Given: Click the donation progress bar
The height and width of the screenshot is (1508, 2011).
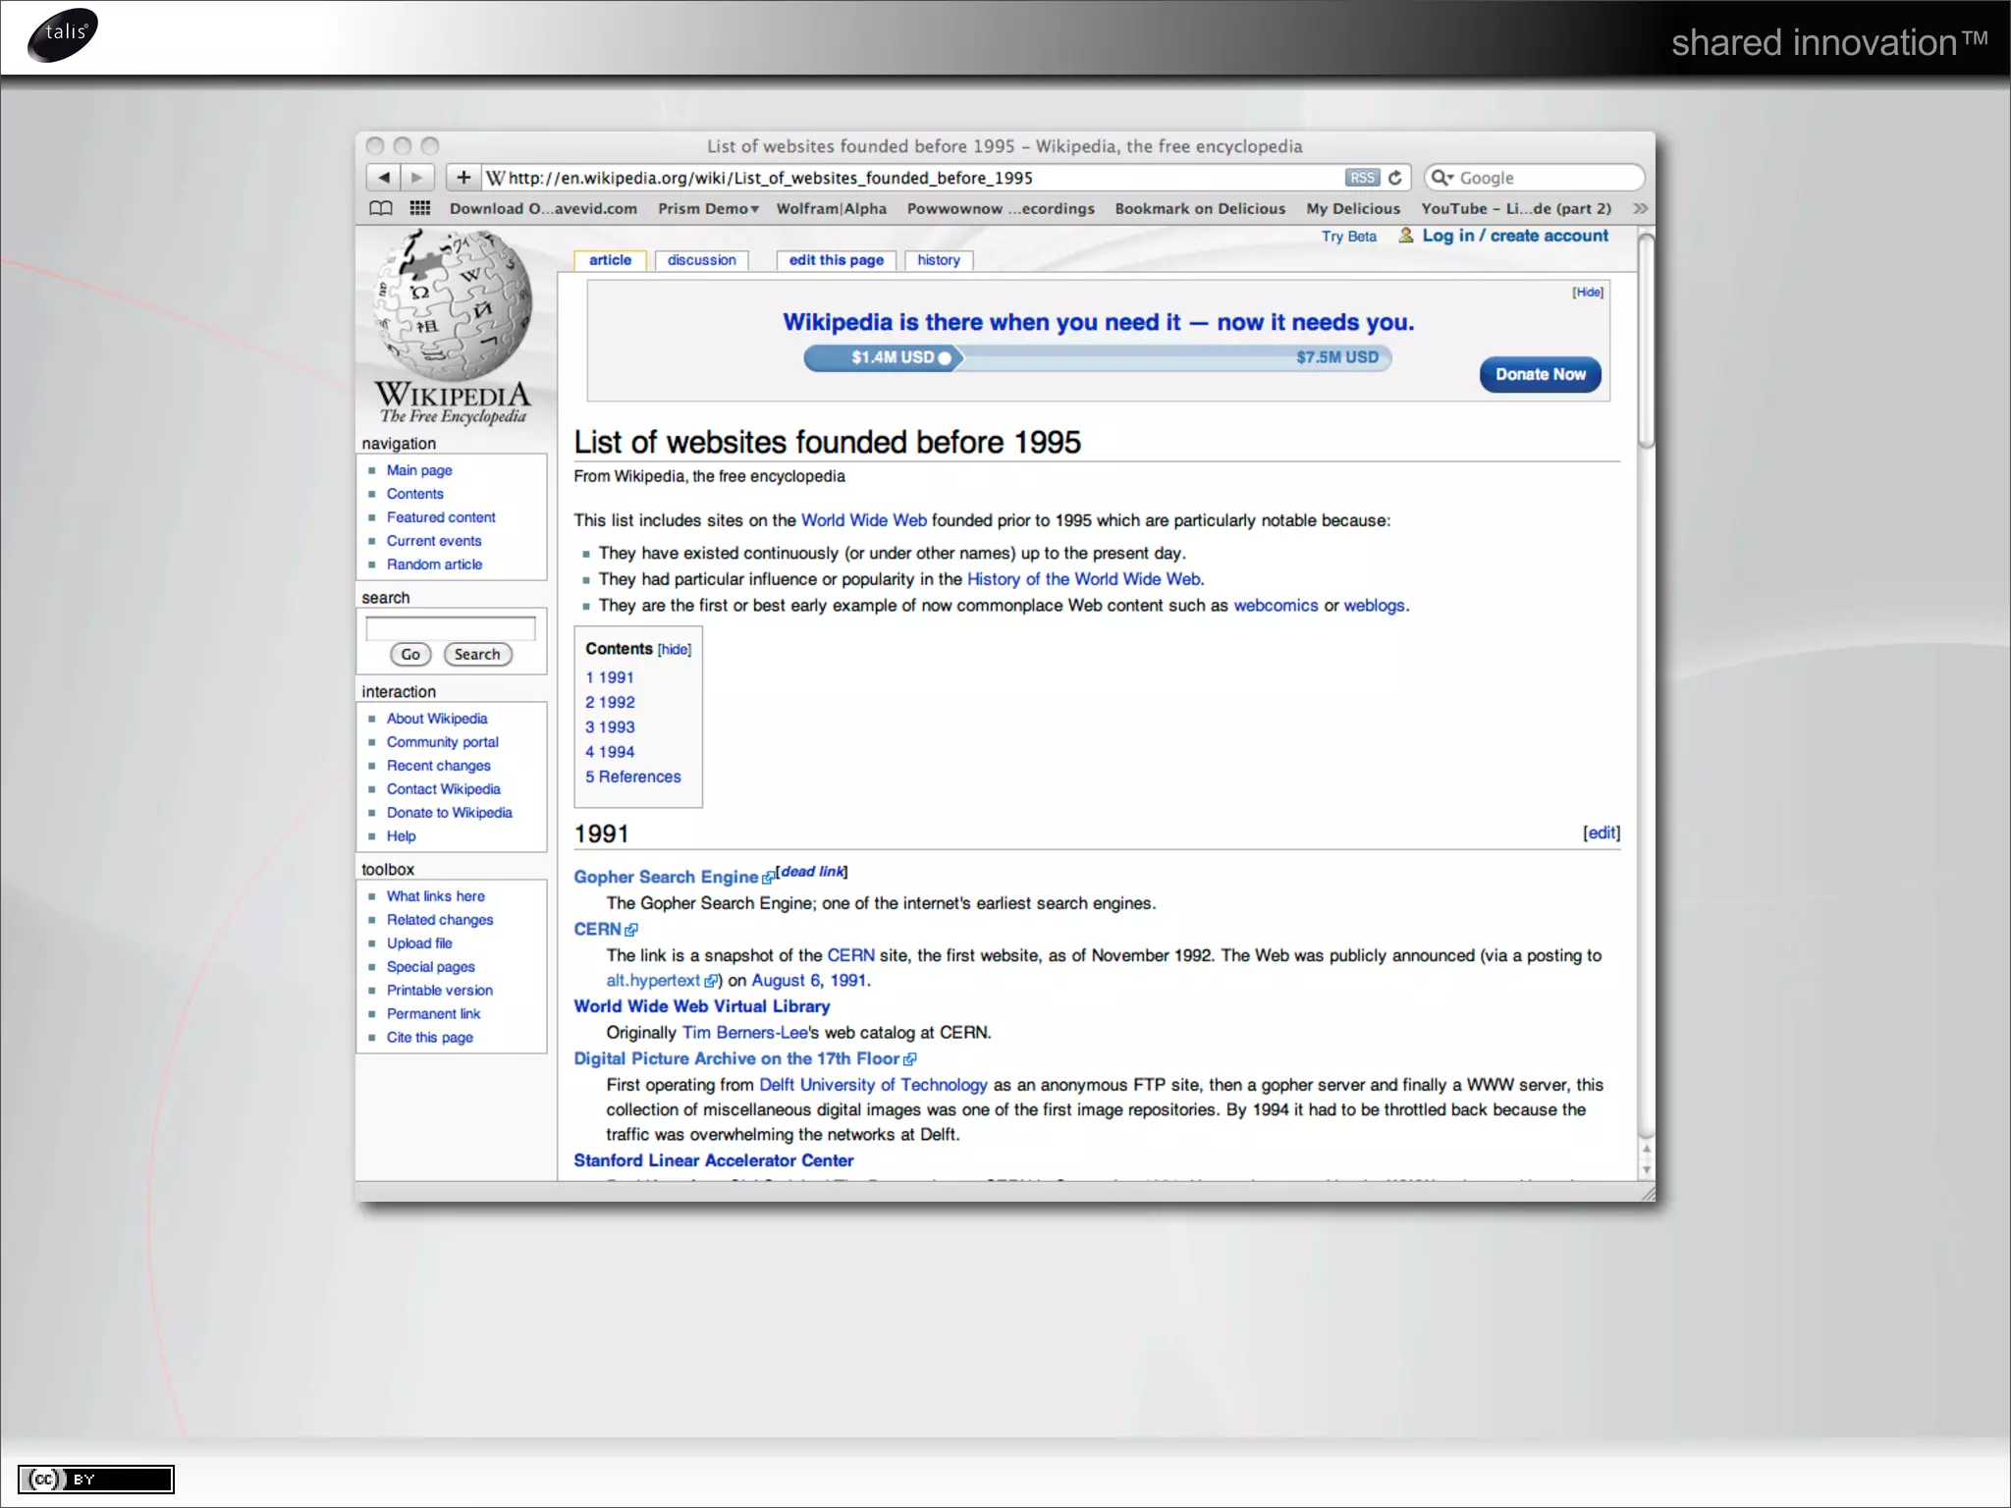Looking at the screenshot, I should pos(1097,357).
